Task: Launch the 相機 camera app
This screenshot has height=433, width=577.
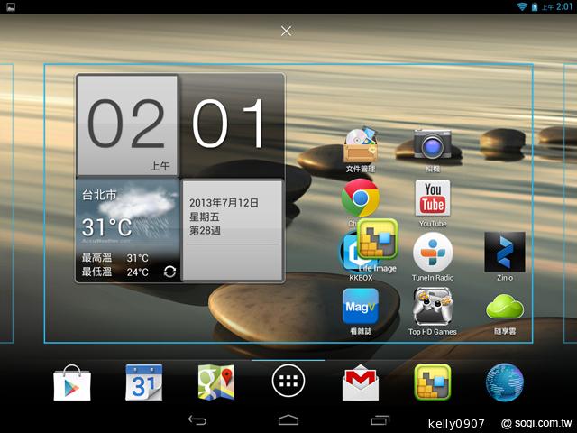Action: [x=433, y=151]
